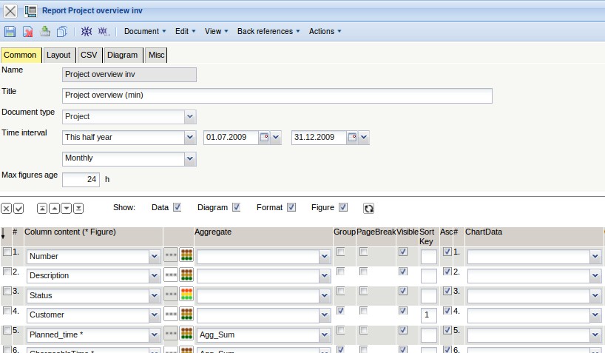Click the copy documents icon in toolbar

click(x=62, y=32)
